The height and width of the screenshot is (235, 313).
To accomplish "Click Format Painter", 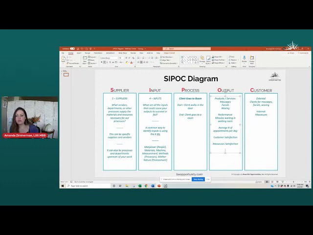I will pyautogui.click(x=73, y=63).
